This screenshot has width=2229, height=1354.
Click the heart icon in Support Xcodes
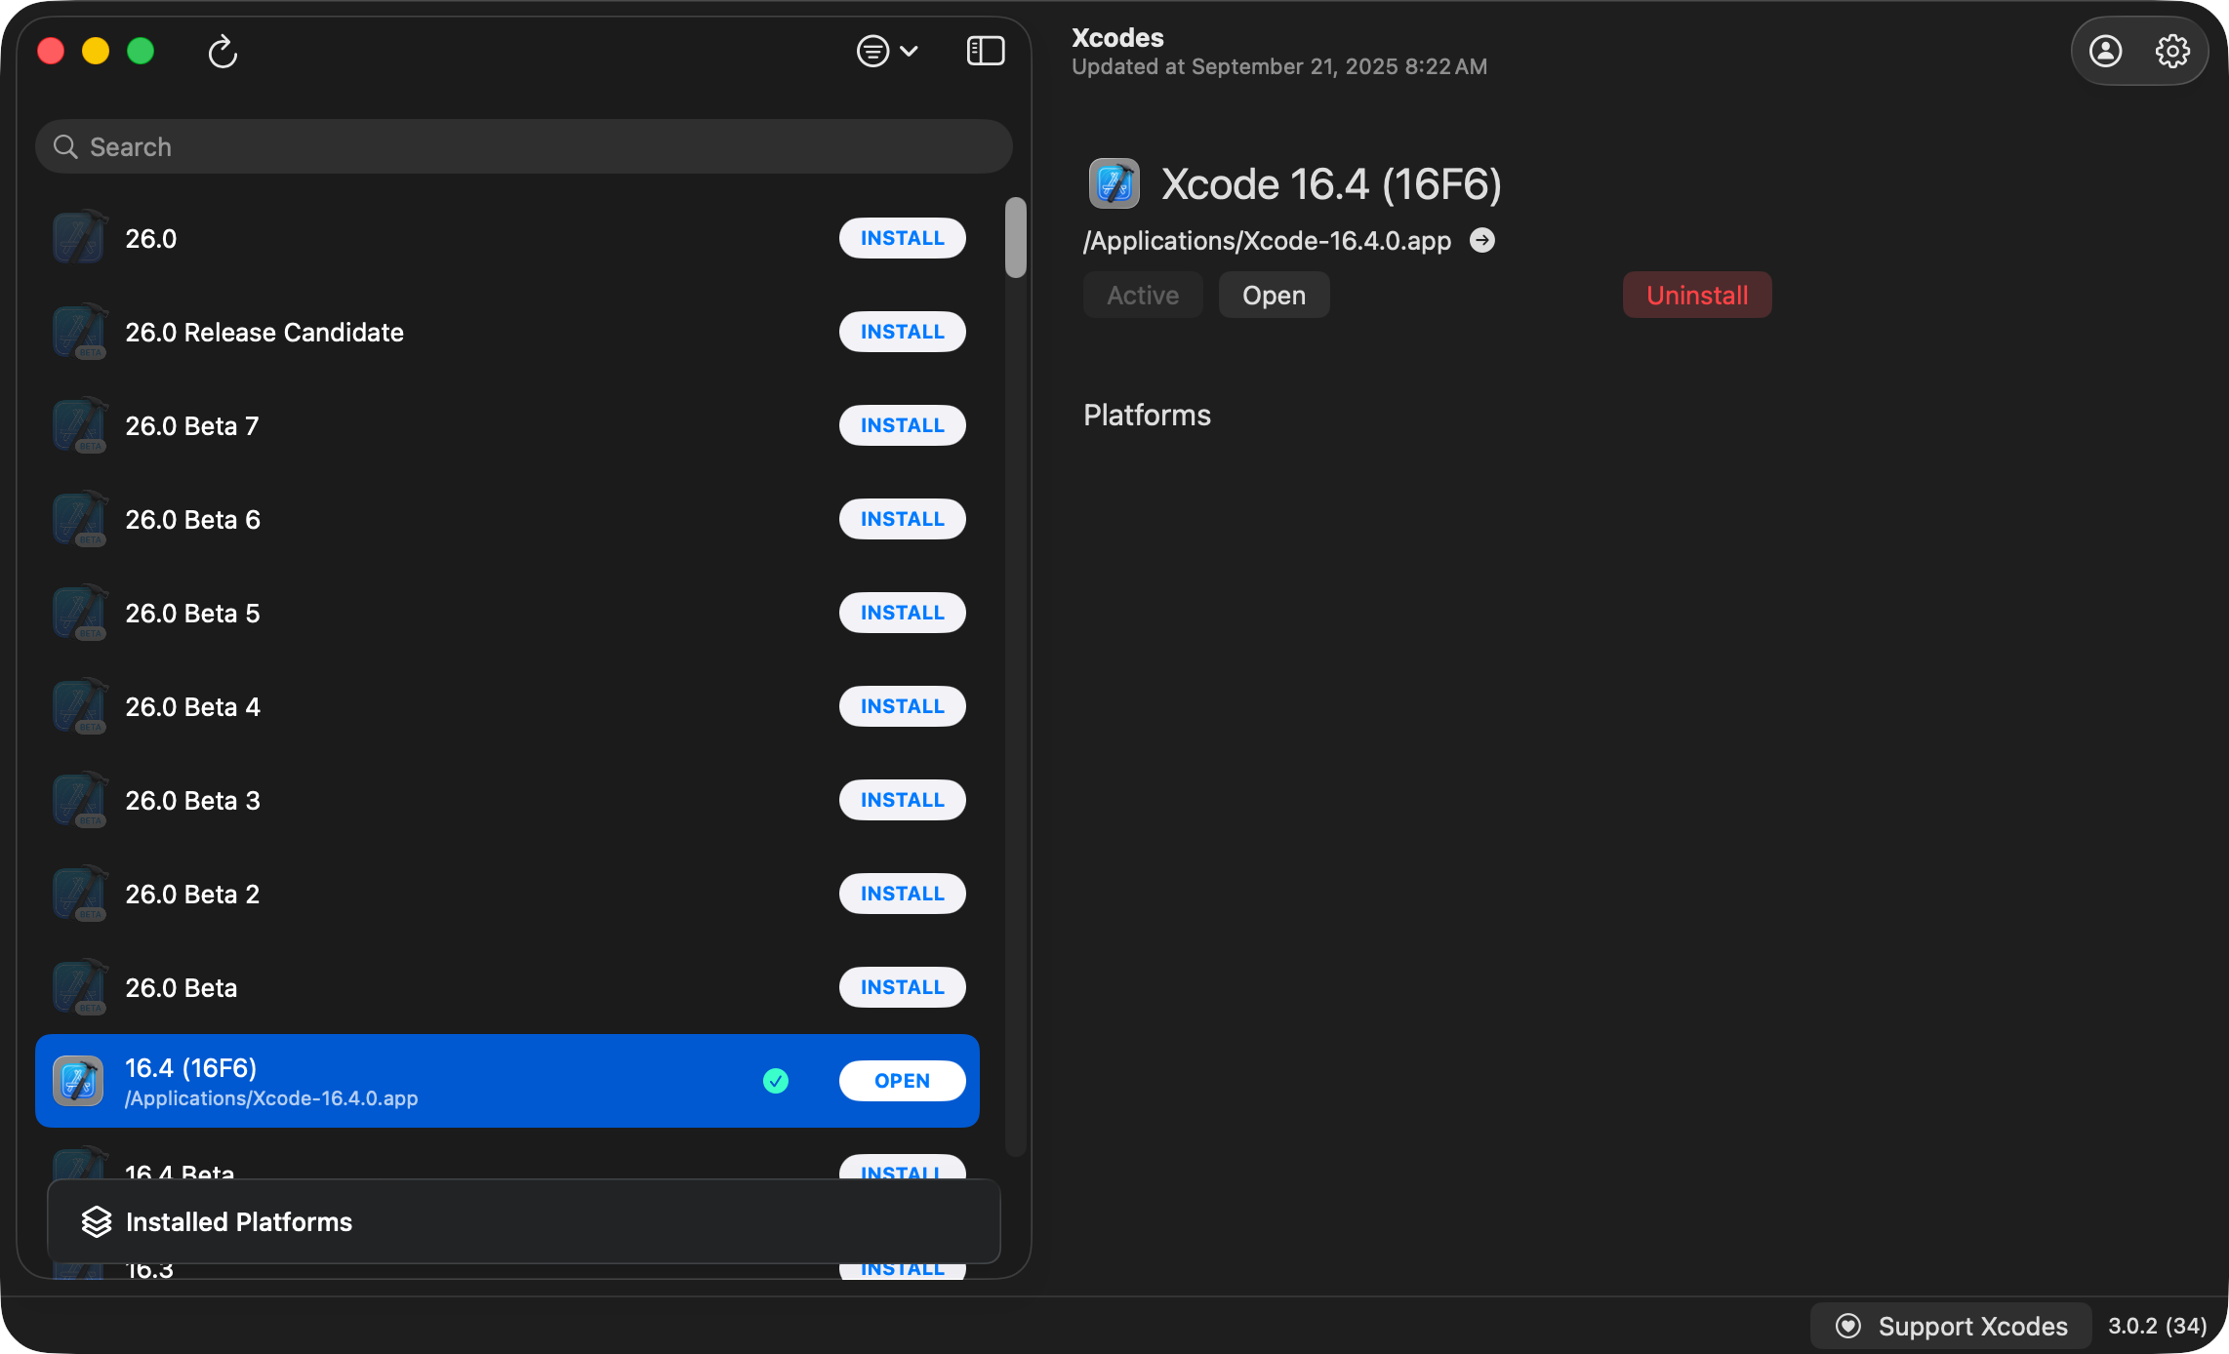click(x=1847, y=1326)
